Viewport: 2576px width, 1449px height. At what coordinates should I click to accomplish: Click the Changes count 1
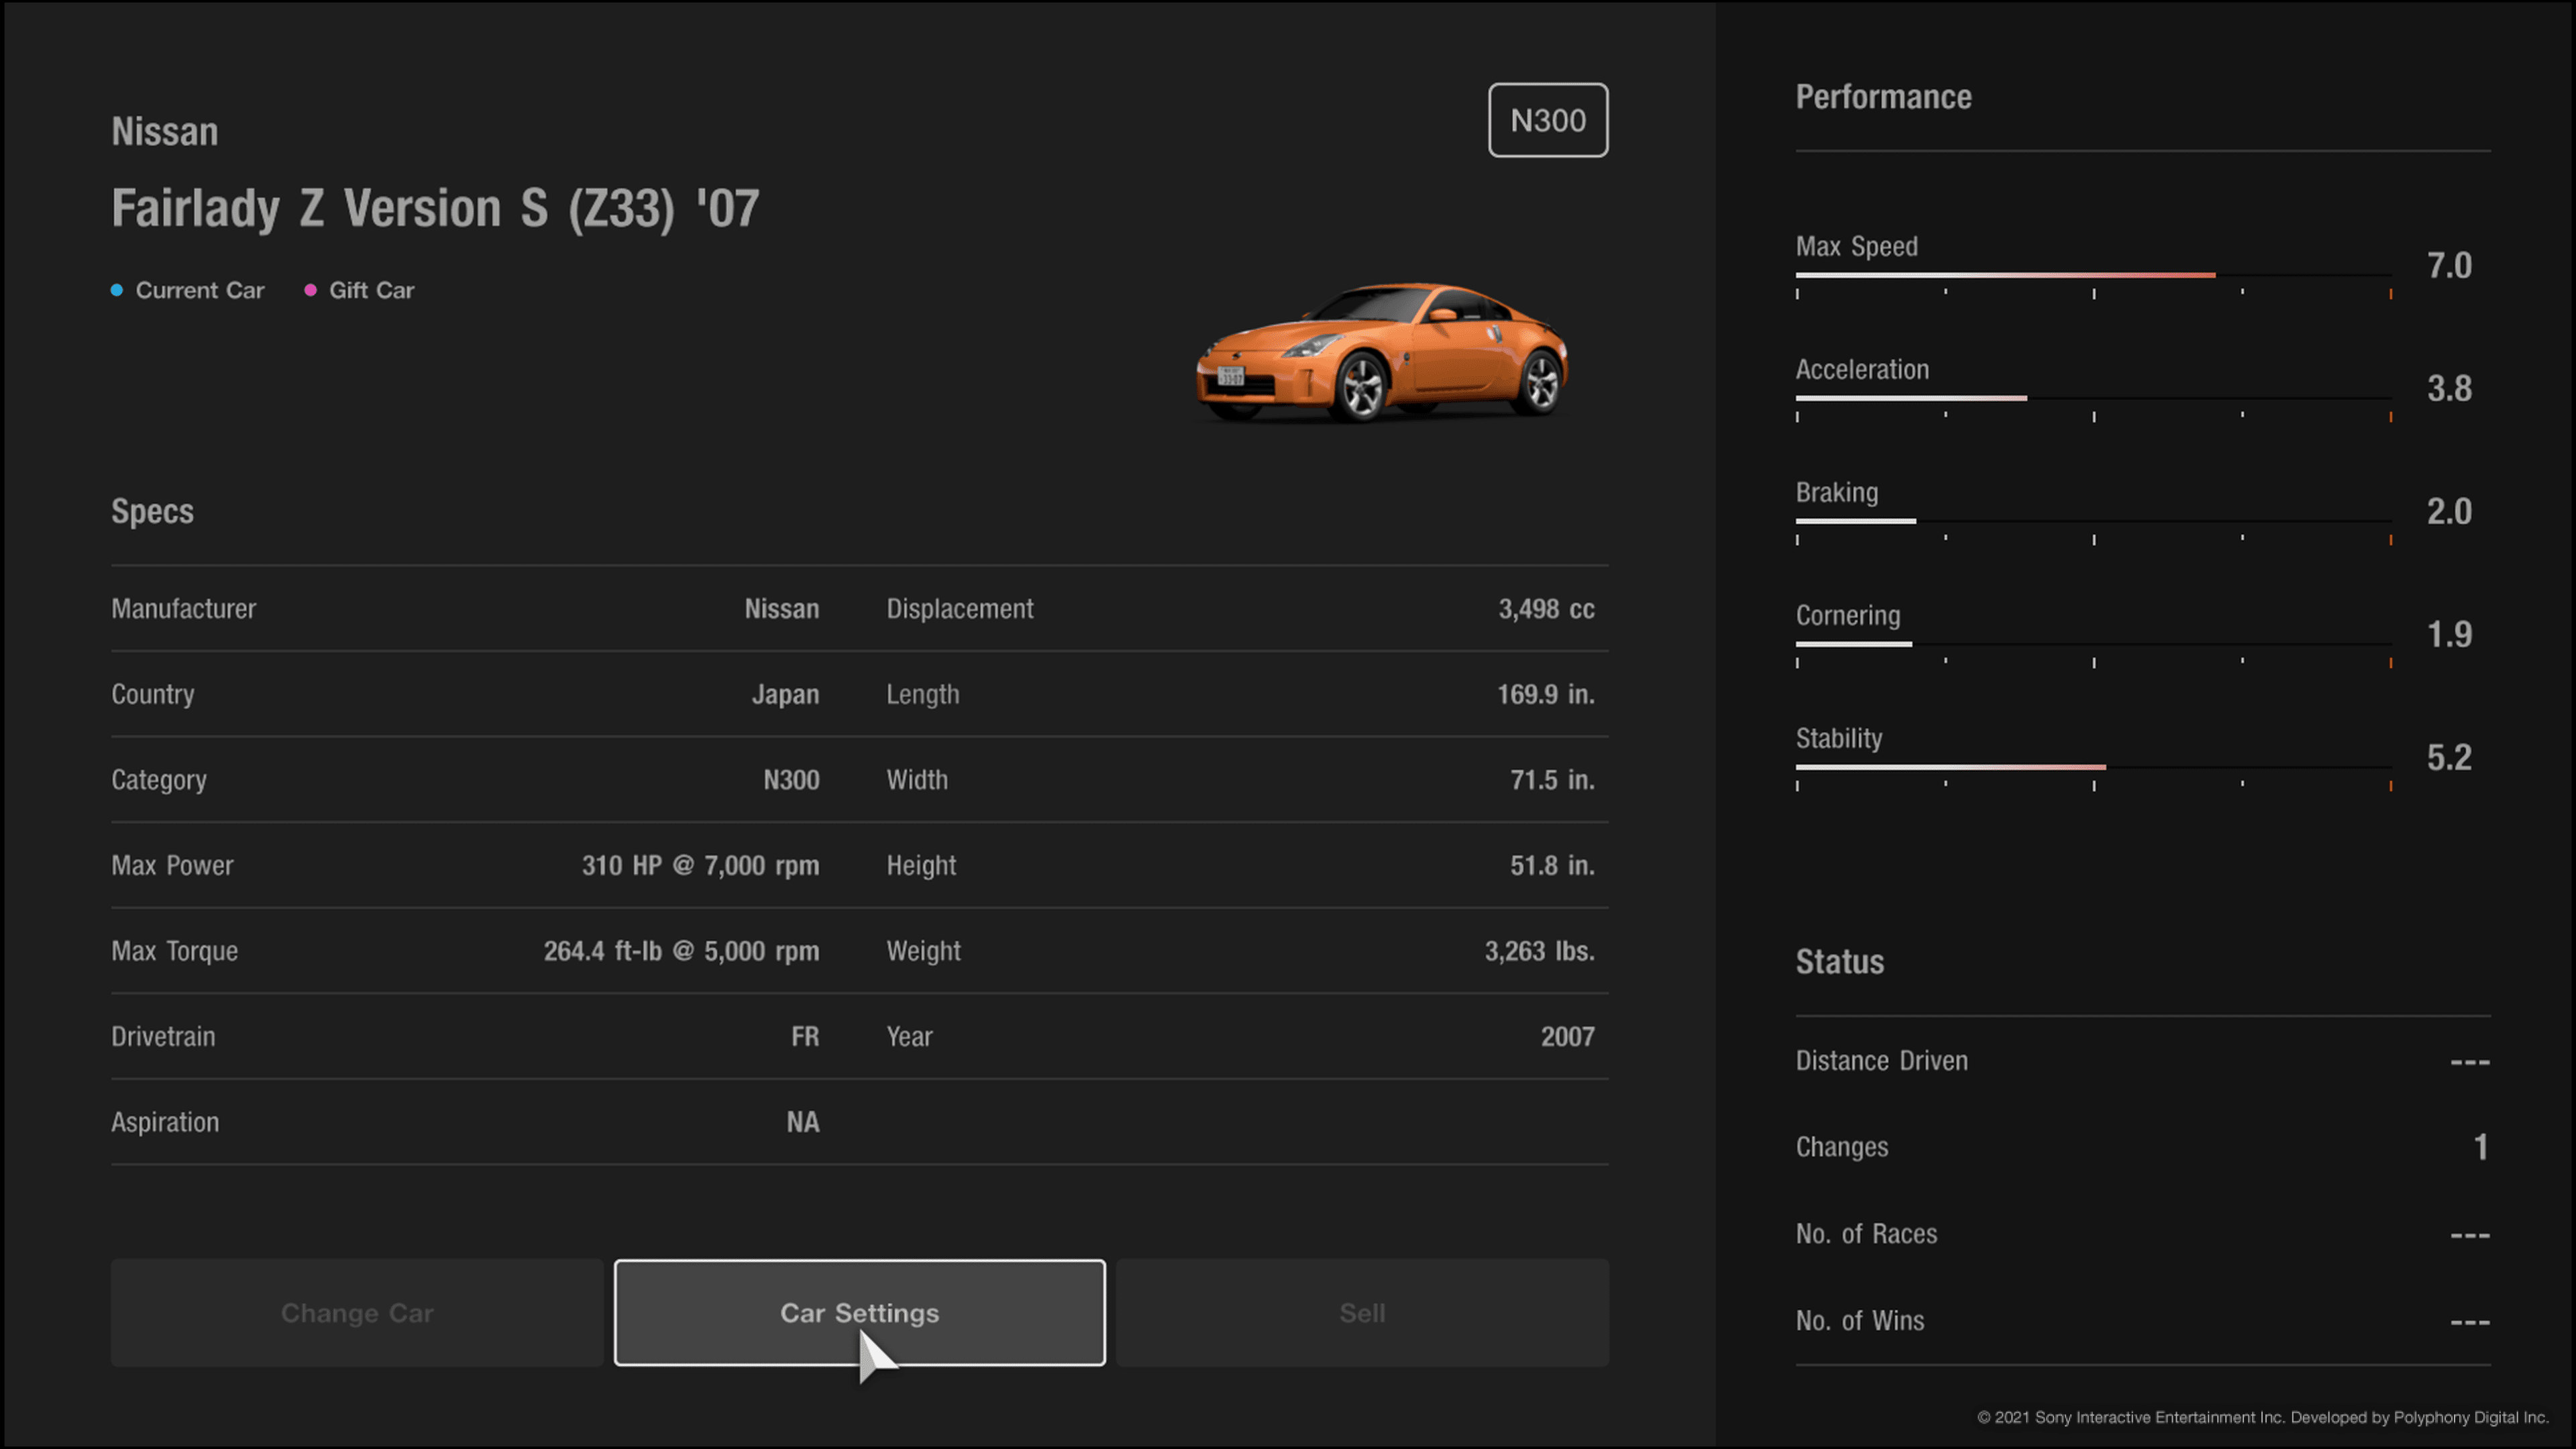click(2481, 1147)
